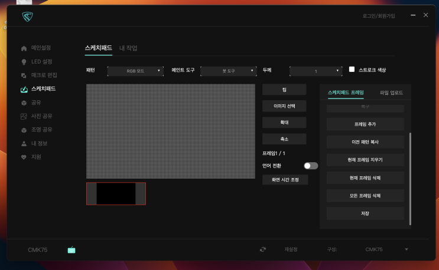Click the 프레임 추가 button

(365, 124)
